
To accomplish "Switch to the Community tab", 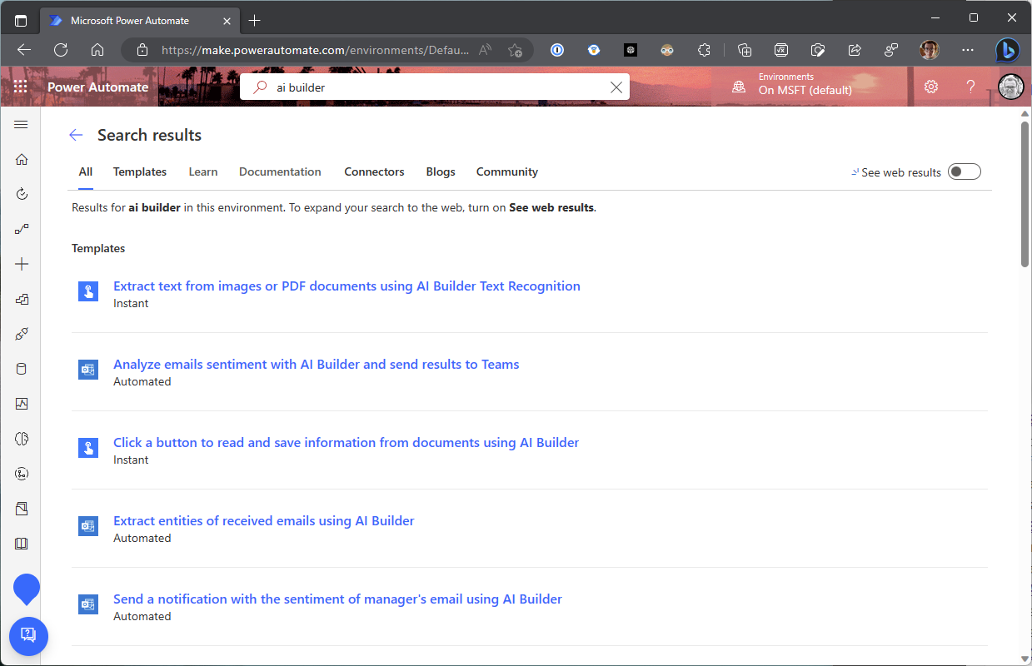I will 507,171.
